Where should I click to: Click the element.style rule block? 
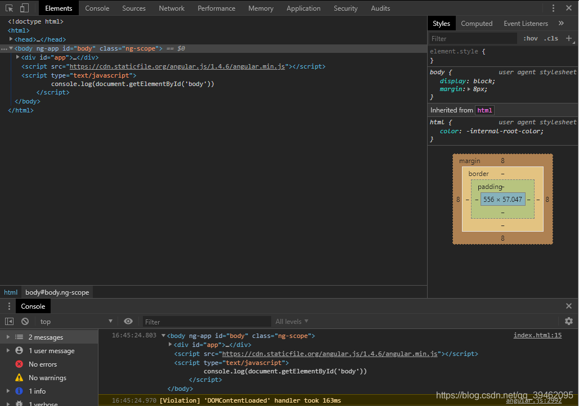tap(503, 56)
